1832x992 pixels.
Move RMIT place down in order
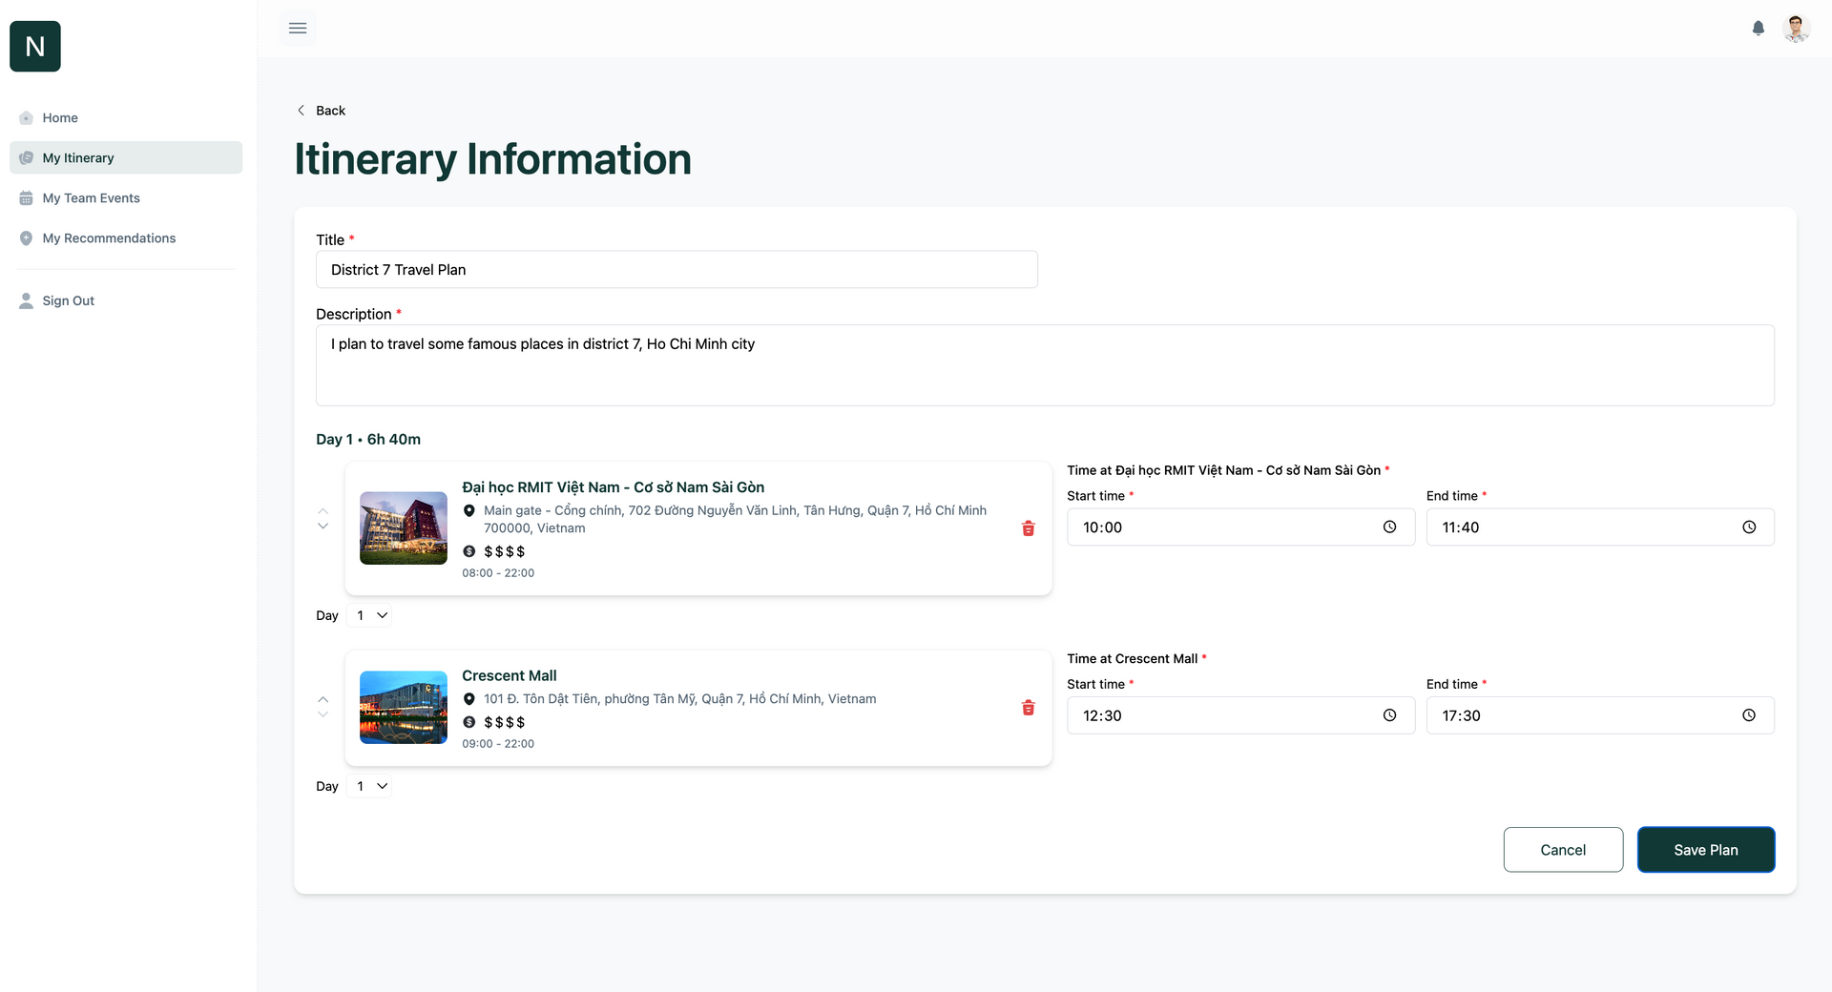click(323, 527)
